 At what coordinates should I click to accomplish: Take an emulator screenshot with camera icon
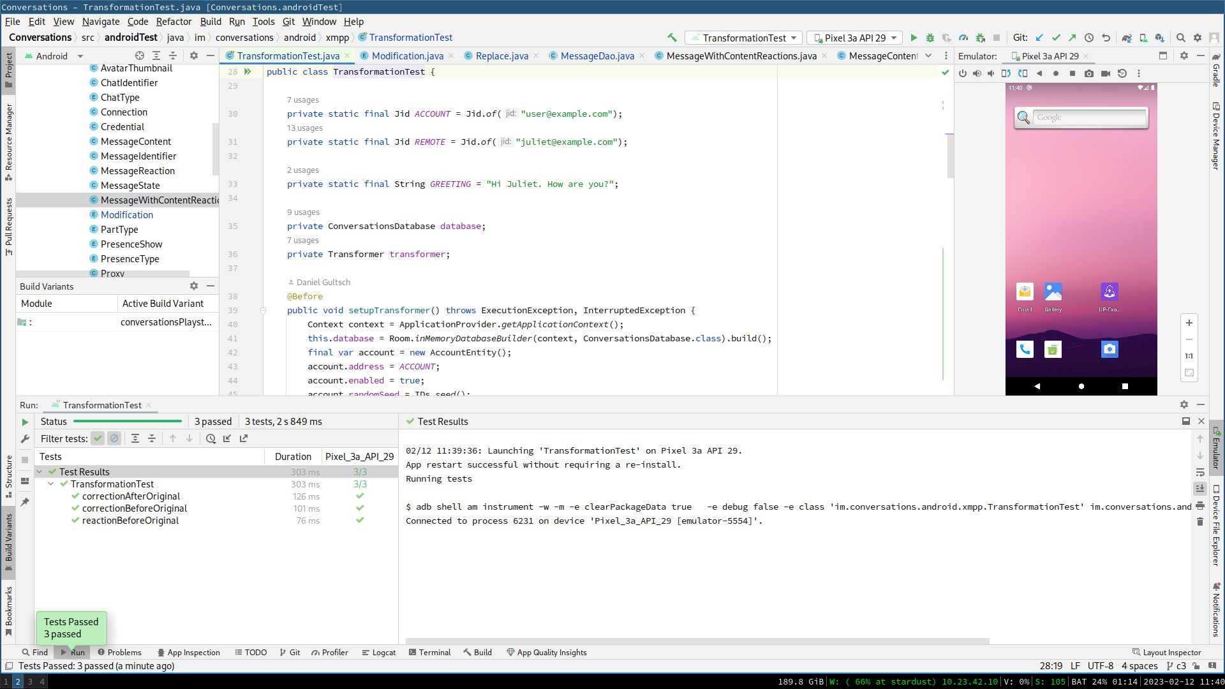pyautogui.click(x=1089, y=73)
